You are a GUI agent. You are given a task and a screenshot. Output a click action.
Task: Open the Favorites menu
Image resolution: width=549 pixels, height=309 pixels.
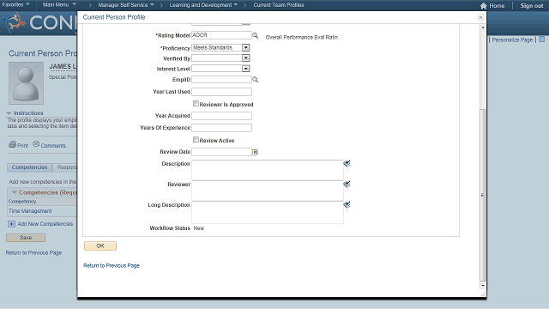(x=15, y=4)
